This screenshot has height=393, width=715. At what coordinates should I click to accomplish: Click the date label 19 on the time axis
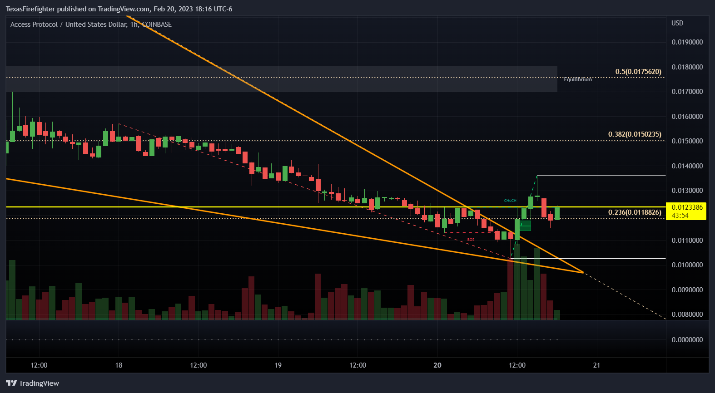(278, 365)
